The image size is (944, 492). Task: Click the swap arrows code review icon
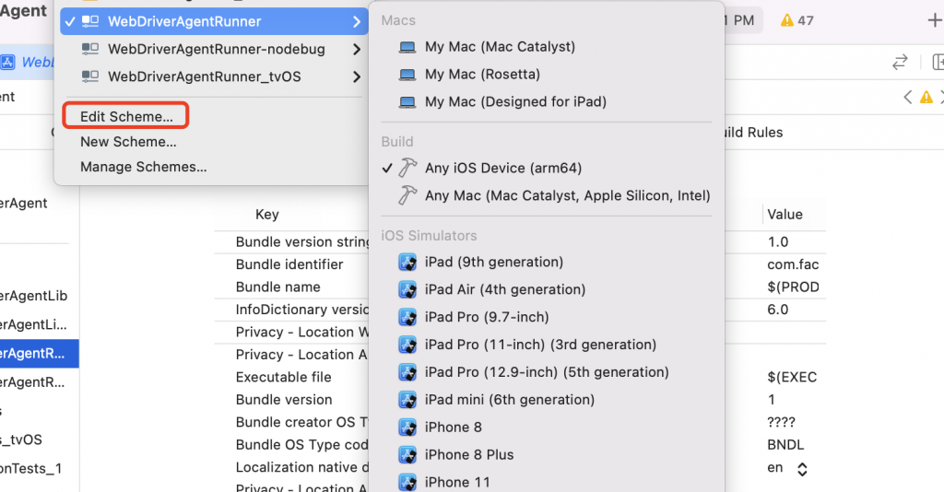click(899, 62)
